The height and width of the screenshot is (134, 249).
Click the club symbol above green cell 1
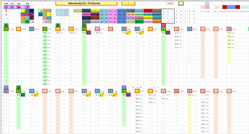18,87
